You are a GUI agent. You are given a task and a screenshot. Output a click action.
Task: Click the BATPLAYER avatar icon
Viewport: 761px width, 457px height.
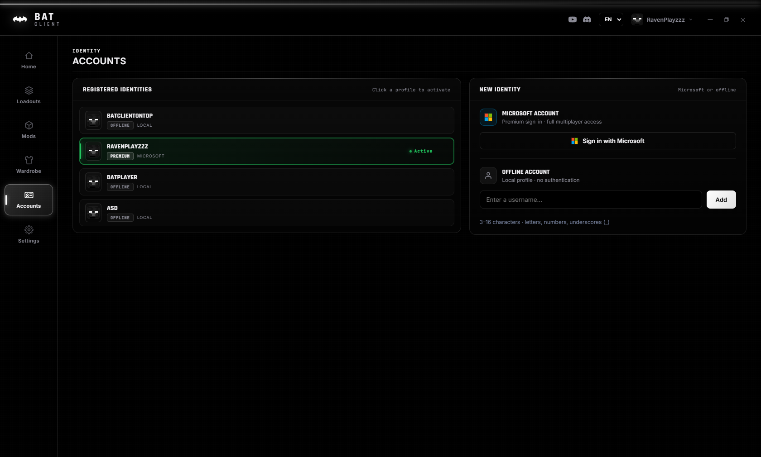(93, 182)
